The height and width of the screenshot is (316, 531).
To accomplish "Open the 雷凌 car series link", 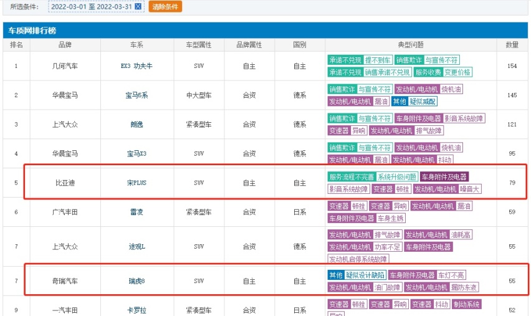I will (136, 212).
